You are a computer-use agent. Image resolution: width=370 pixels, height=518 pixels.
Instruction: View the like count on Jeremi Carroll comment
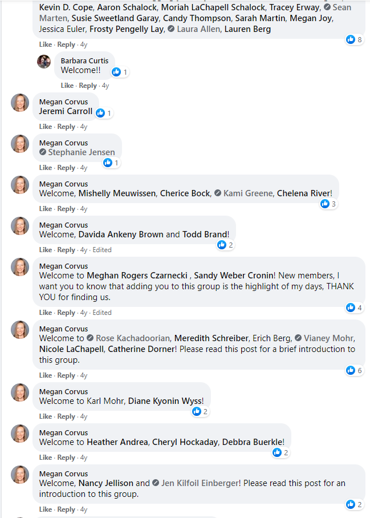click(104, 113)
